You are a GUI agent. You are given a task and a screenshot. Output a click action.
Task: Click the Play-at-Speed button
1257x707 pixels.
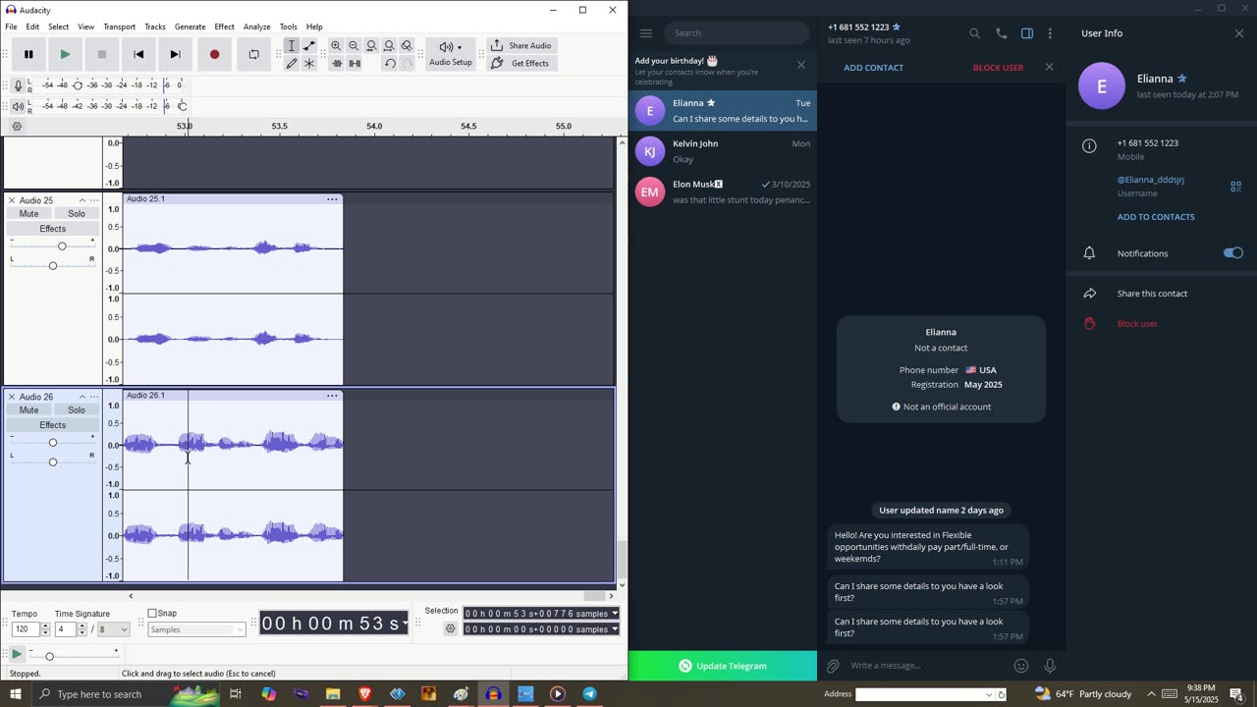pos(17,654)
